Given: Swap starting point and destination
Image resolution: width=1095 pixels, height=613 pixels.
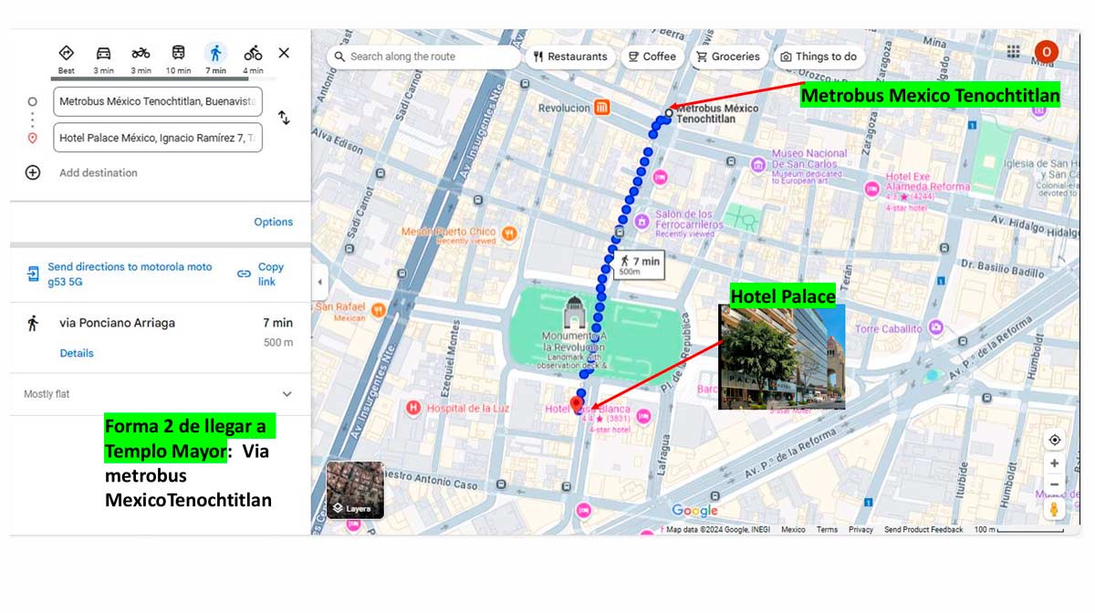Looking at the screenshot, I should click(x=284, y=118).
